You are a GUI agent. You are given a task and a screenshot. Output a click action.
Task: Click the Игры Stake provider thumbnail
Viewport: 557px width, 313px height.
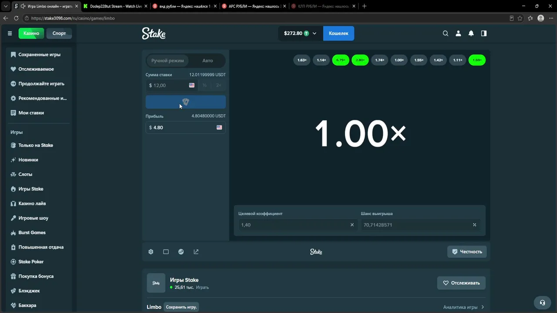click(156, 283)
